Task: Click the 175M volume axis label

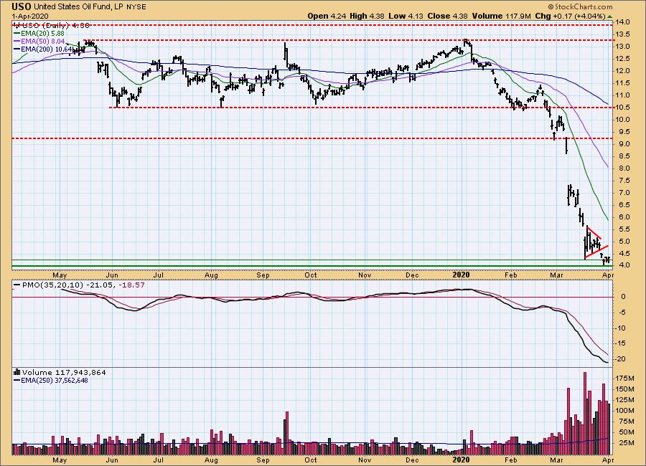Action: tap(625, 379)
